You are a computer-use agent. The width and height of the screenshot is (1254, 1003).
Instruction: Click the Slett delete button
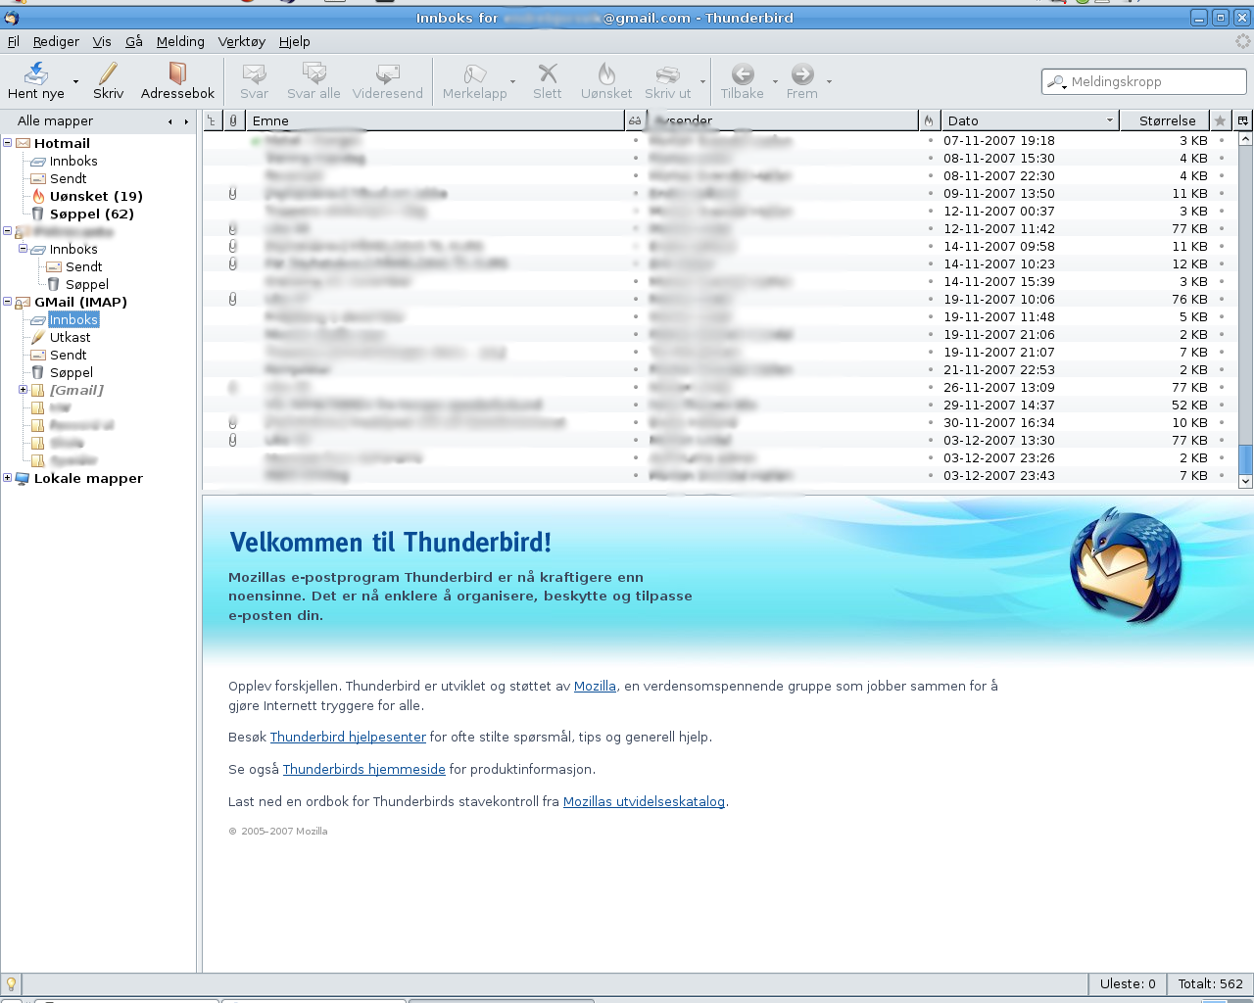click(x=548, y=81)
